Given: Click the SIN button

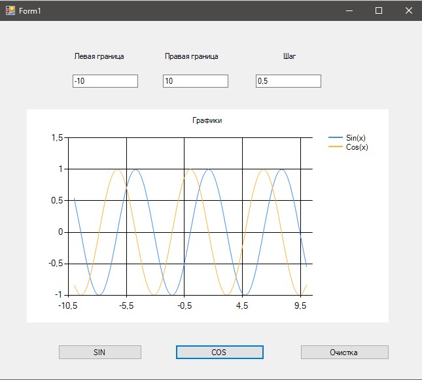Looking at the screenshot, I should (99, 352).
